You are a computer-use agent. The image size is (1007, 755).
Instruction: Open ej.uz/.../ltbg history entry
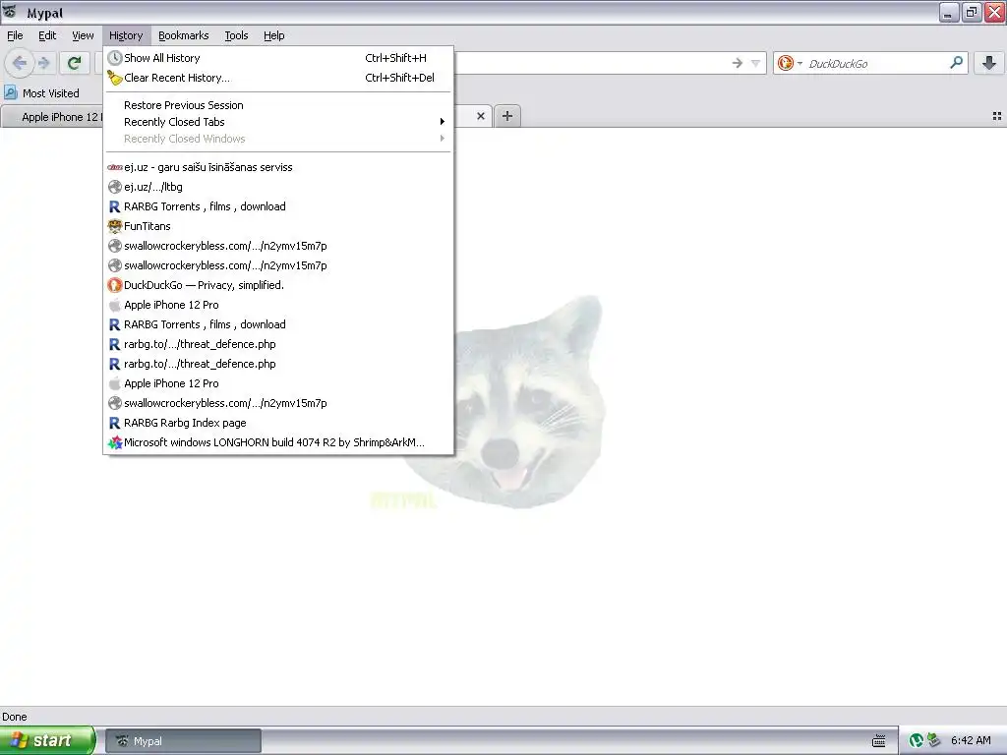pyautogui.click(x=278, y=187)
